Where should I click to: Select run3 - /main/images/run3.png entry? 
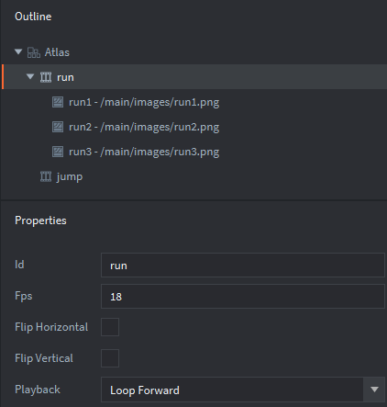(144, 152)
